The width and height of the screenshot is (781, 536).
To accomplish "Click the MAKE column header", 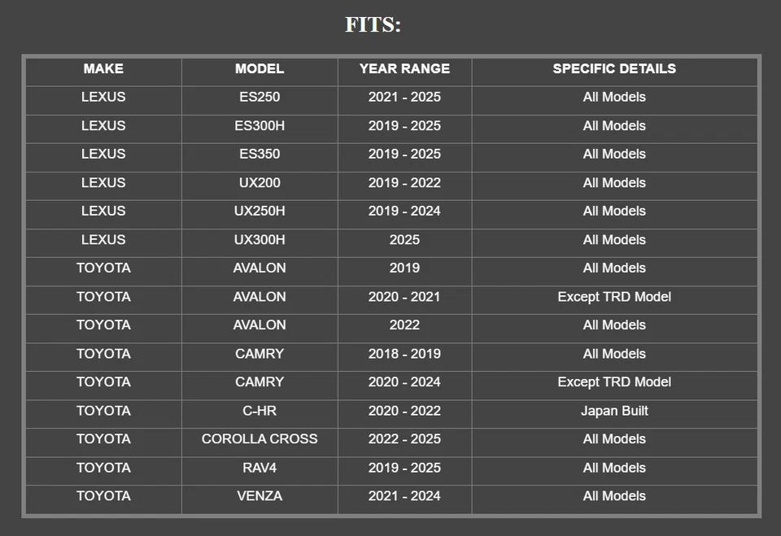I will point(103,69).
